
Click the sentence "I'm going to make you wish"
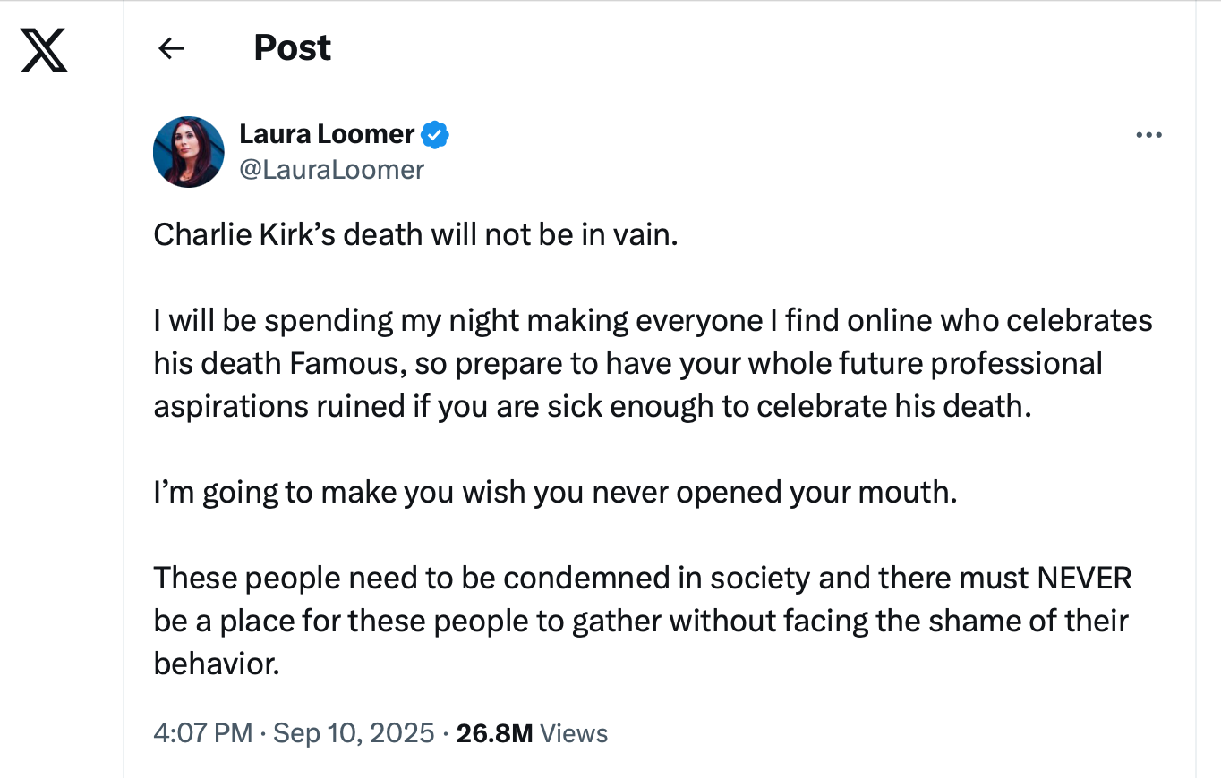(x=555, y=492)
